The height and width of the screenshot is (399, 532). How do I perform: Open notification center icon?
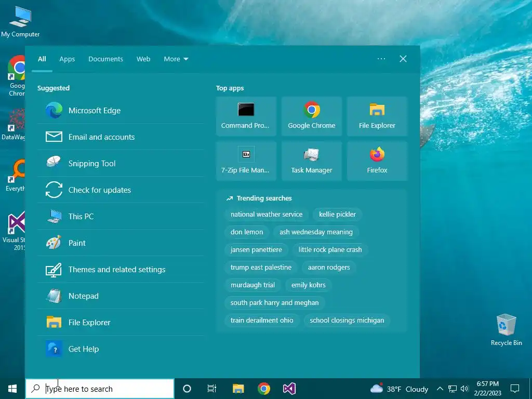coord(515,389)
